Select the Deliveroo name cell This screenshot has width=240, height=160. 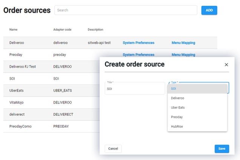[17, 43]
